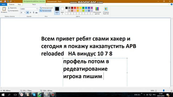Click the Paste (Вставить) clipboard icon
Image resolution: width=173 pixels, height=97 pixels.
pyautogui.click(x=4, y=9)
